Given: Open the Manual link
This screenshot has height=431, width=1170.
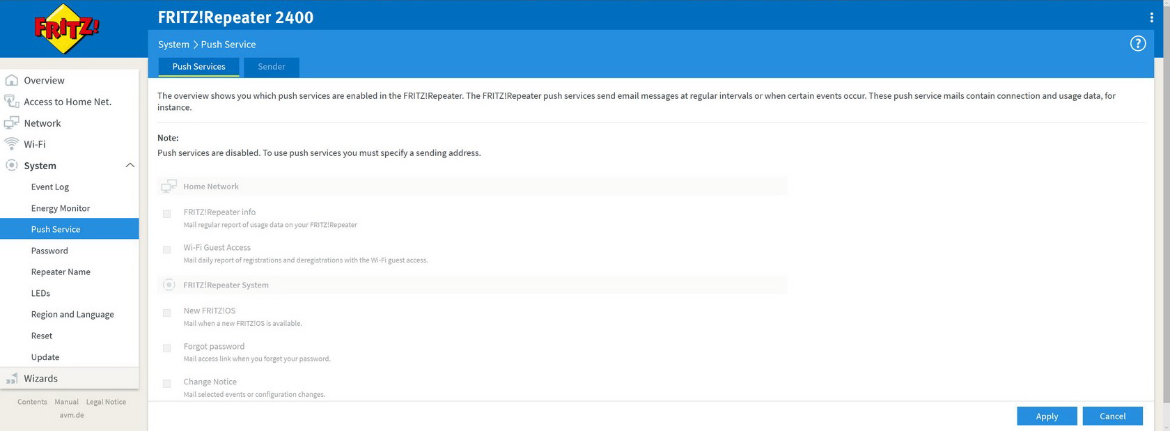Looking at the screenshot, I should (66, 402).
